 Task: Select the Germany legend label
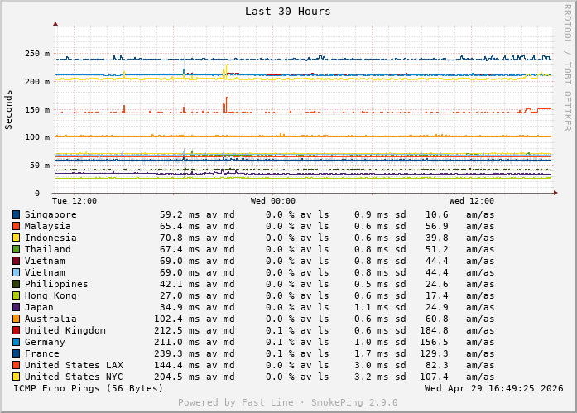coord(45,342)
